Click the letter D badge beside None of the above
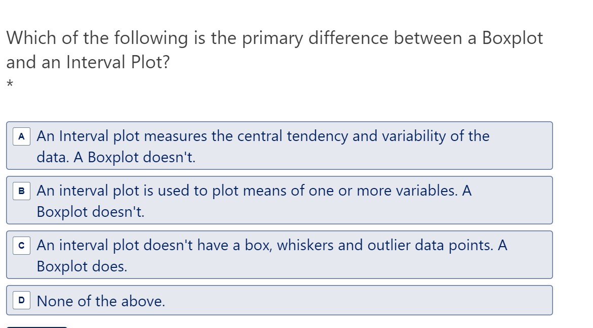 (x=22, y=300)
